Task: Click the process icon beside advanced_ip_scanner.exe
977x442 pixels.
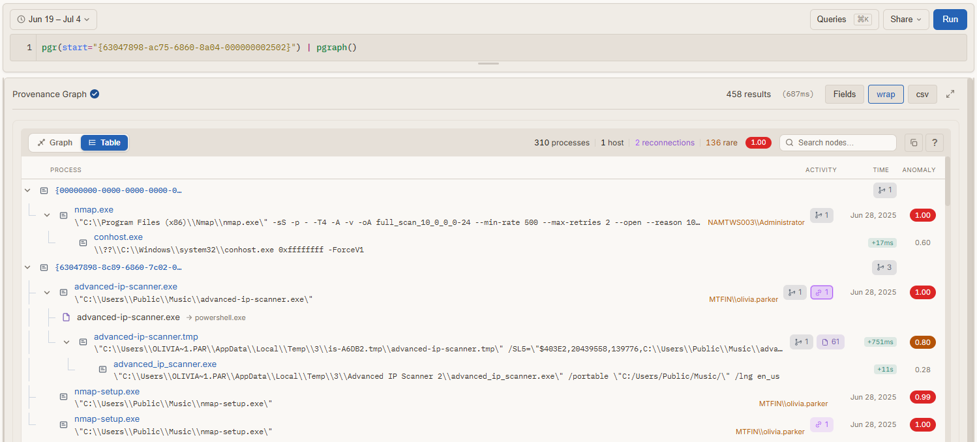Action: click(x=102, y=369)
